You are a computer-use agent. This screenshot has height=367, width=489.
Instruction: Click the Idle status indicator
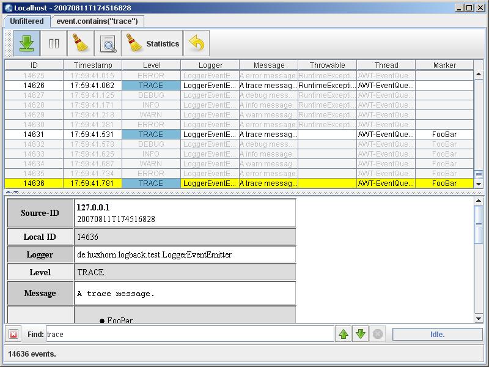pos(436,333)
